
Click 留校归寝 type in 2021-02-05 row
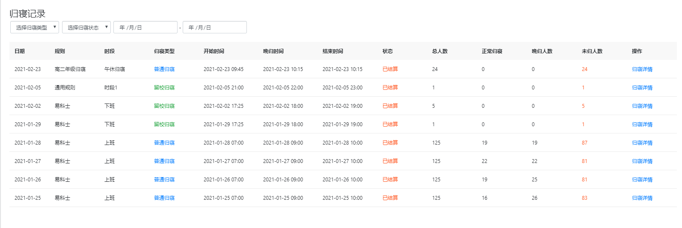tap(164, 88)
